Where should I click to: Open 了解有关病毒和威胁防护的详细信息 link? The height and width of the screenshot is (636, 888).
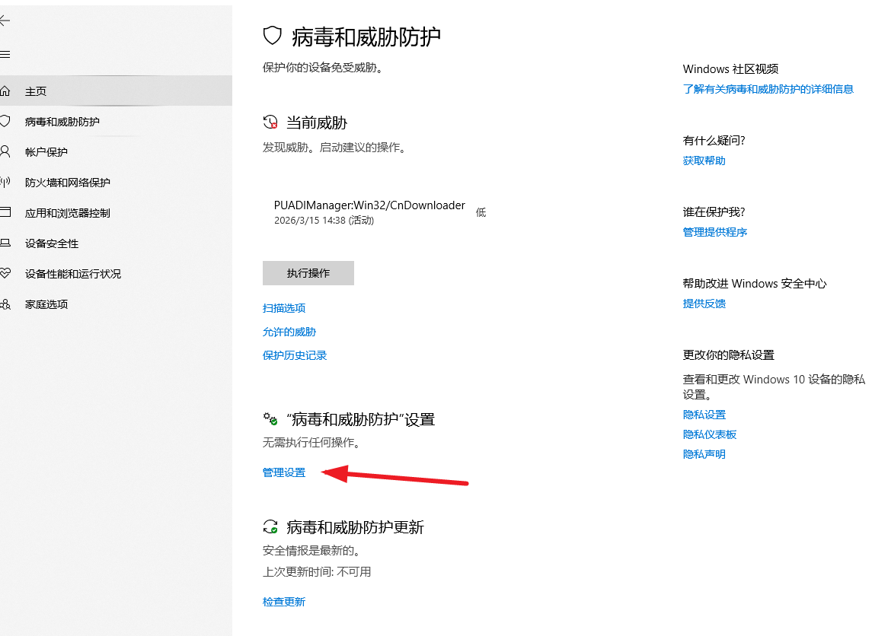768,89
